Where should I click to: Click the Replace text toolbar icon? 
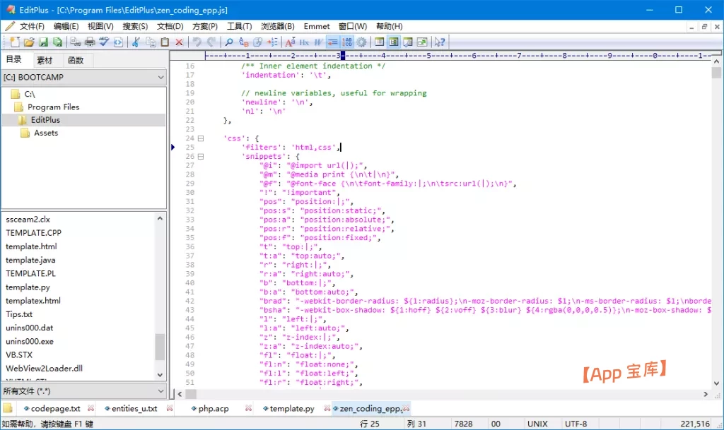(244, 42)
